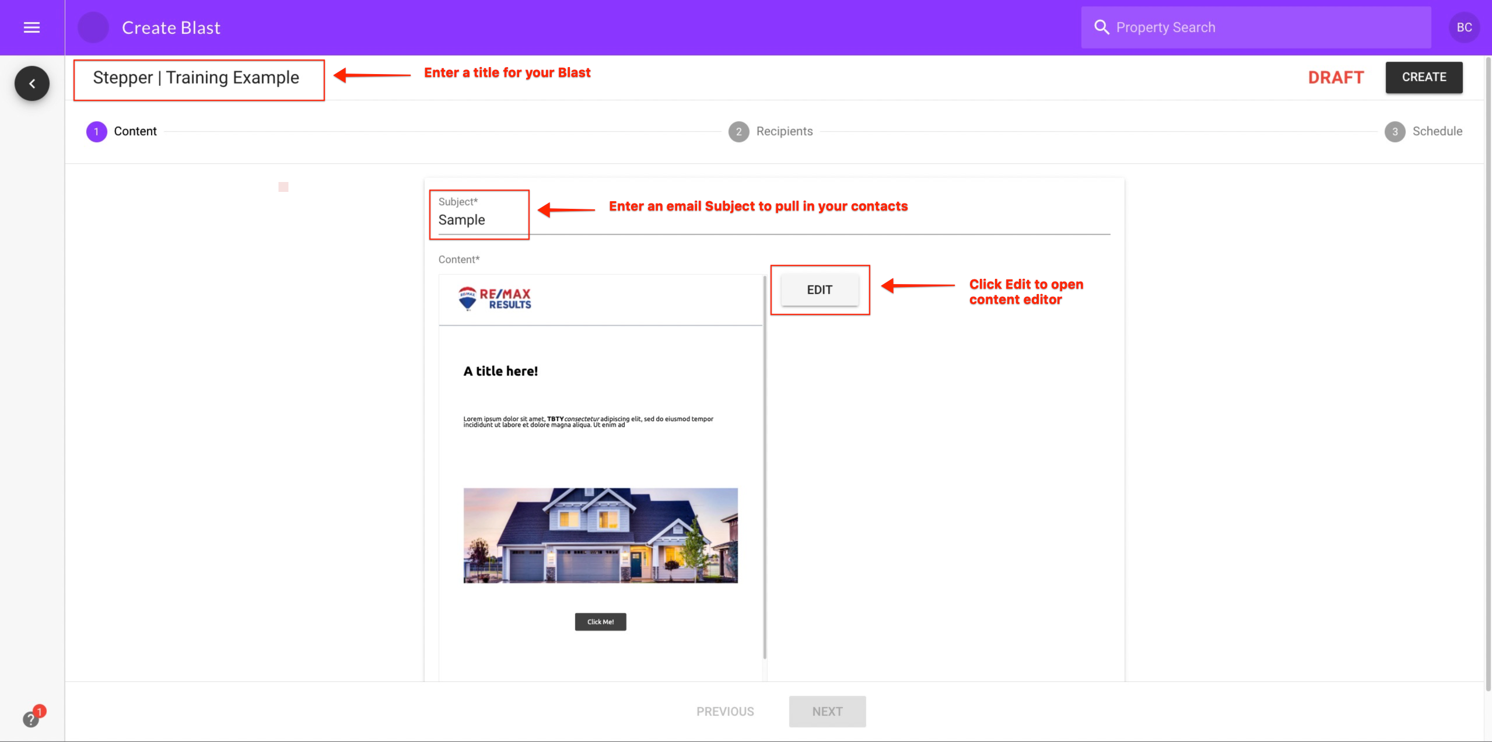Image resolution: width=1492 pixels, height=742 pixels.
Task: Go back with the chevron button
Action: pyautogui.click(x=32, y=83)
